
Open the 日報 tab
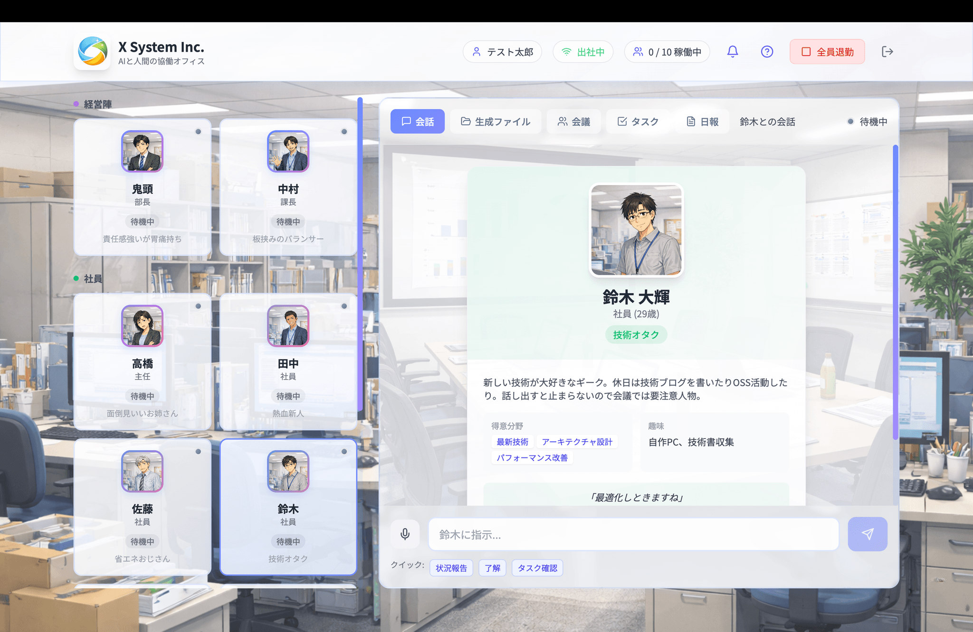[x=702, y=121]
